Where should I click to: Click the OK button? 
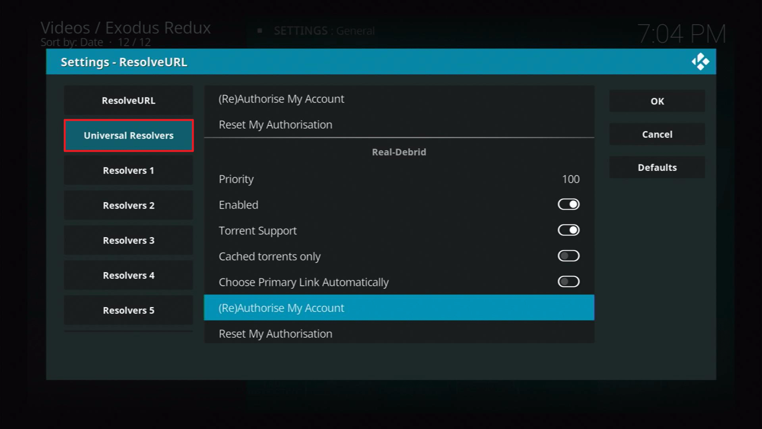pos(657,101)
